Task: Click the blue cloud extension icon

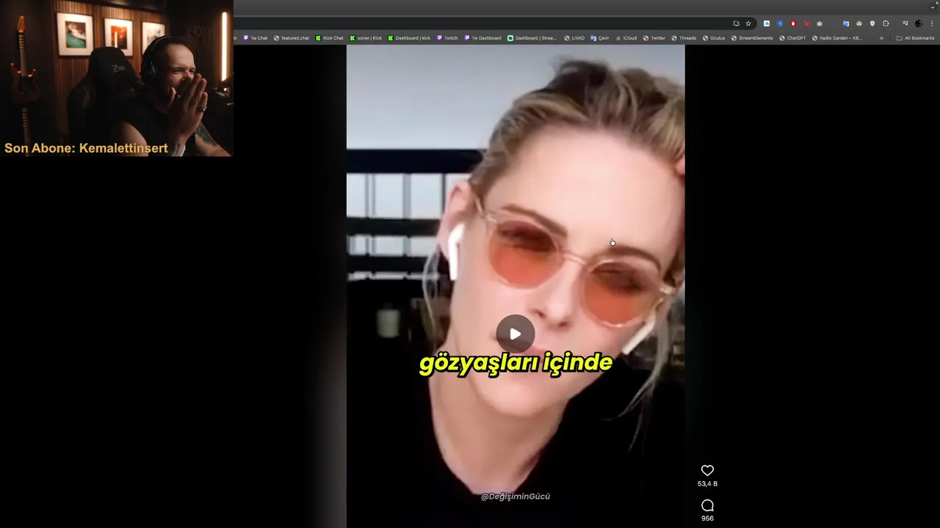Action: 767,23
